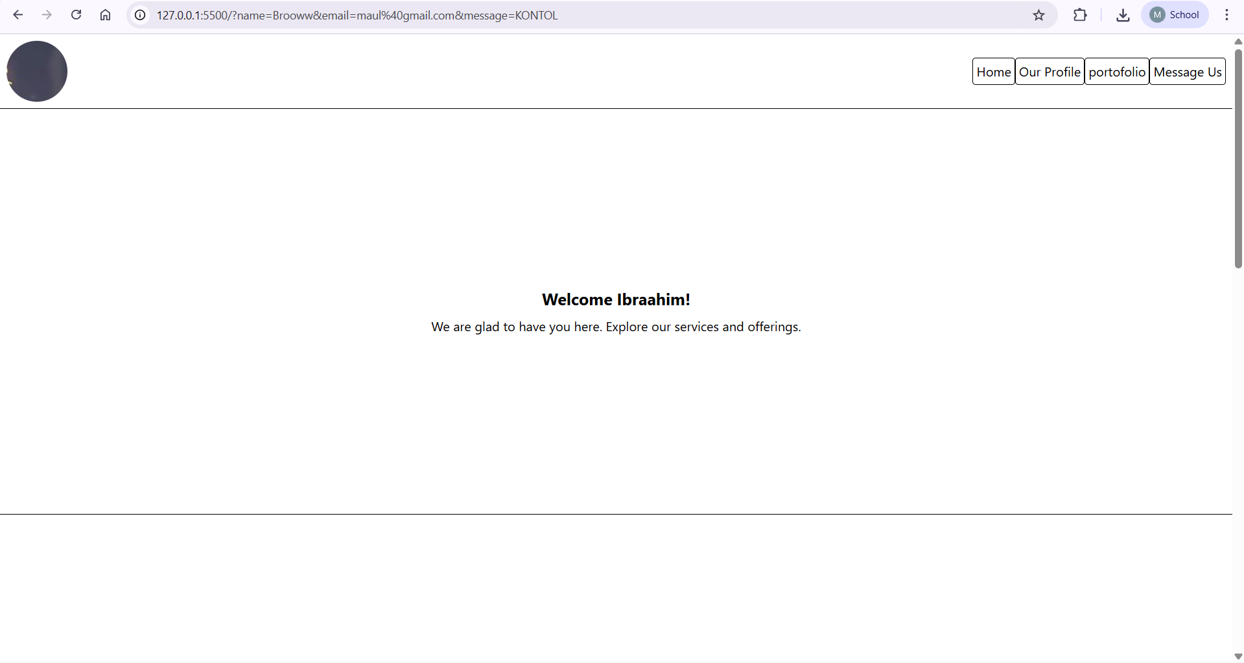Expand the scroll-down arrow at page bottom
Screen dimensions: 1244x663
(1237, 656)
